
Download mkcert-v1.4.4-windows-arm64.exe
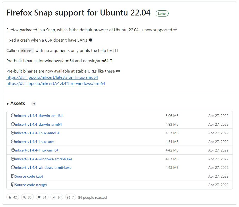[x=43, y=168]
